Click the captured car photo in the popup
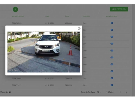The height and width of the screenshot is (101, 135). pyautogui.click(x=44, y=52)
